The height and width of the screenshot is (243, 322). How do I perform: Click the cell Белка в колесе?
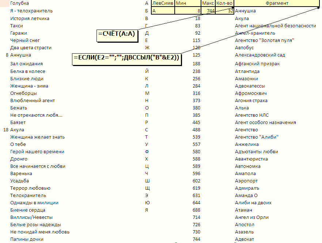tap(28, 72)
